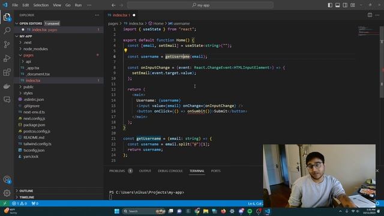Open the overflow ellipsis menu in the menu bar
Viewport: 384px width, 216px height.
[89, 5]
